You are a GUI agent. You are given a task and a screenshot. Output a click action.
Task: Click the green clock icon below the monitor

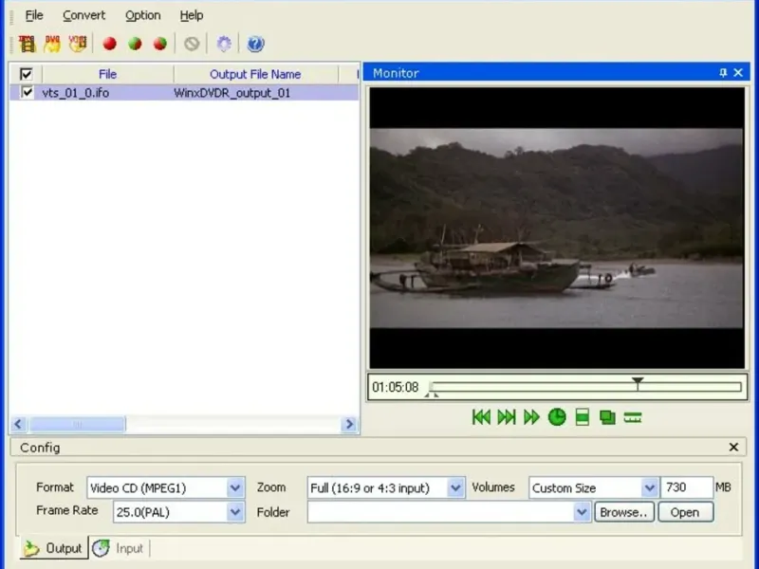pos(557,417)
